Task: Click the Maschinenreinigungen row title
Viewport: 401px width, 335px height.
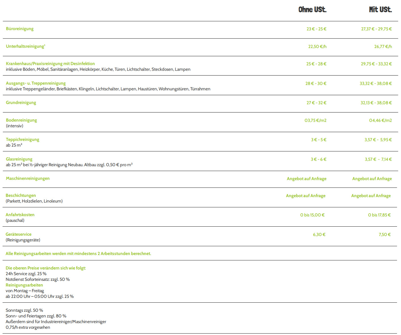Action: click(x=28, y=178)
